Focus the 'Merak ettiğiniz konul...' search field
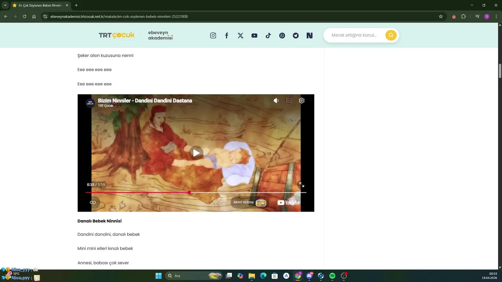The image size is (502, 282). 354,35
